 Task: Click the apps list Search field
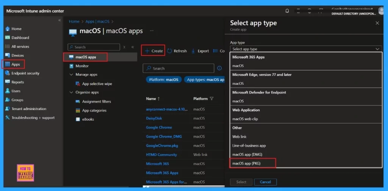(x=178, y=68)
